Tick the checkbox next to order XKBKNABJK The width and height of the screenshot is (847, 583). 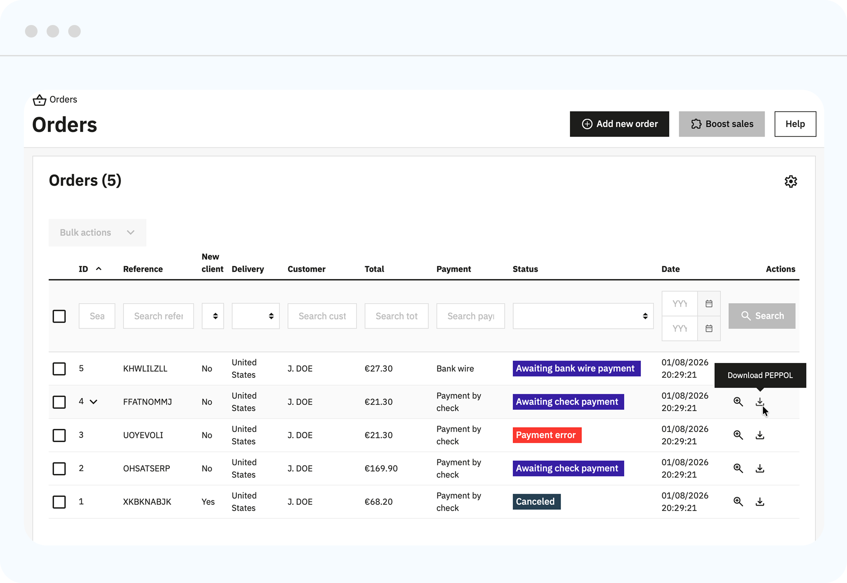(x=59, y=502)
